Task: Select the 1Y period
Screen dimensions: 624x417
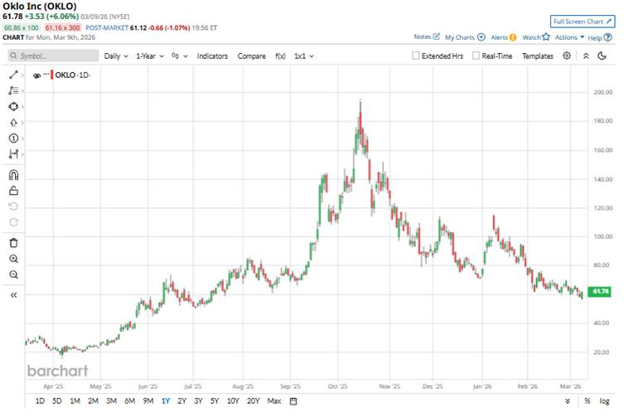Action: click(x=166, y=401)
